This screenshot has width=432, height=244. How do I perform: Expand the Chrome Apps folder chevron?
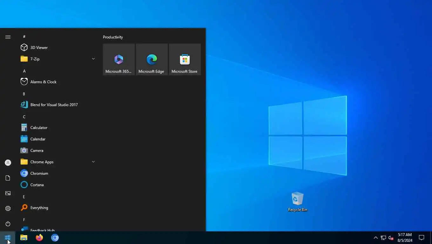[93, 162]
